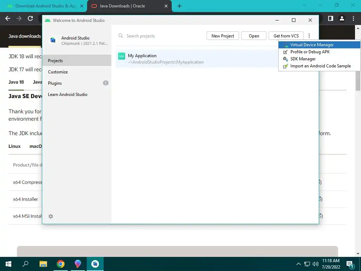Open the Plugins section
361x271 pixels.
tap(77, 83)
